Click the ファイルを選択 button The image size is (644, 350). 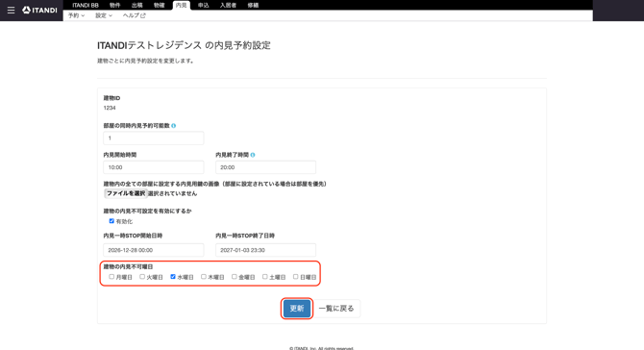pos(126,193)
